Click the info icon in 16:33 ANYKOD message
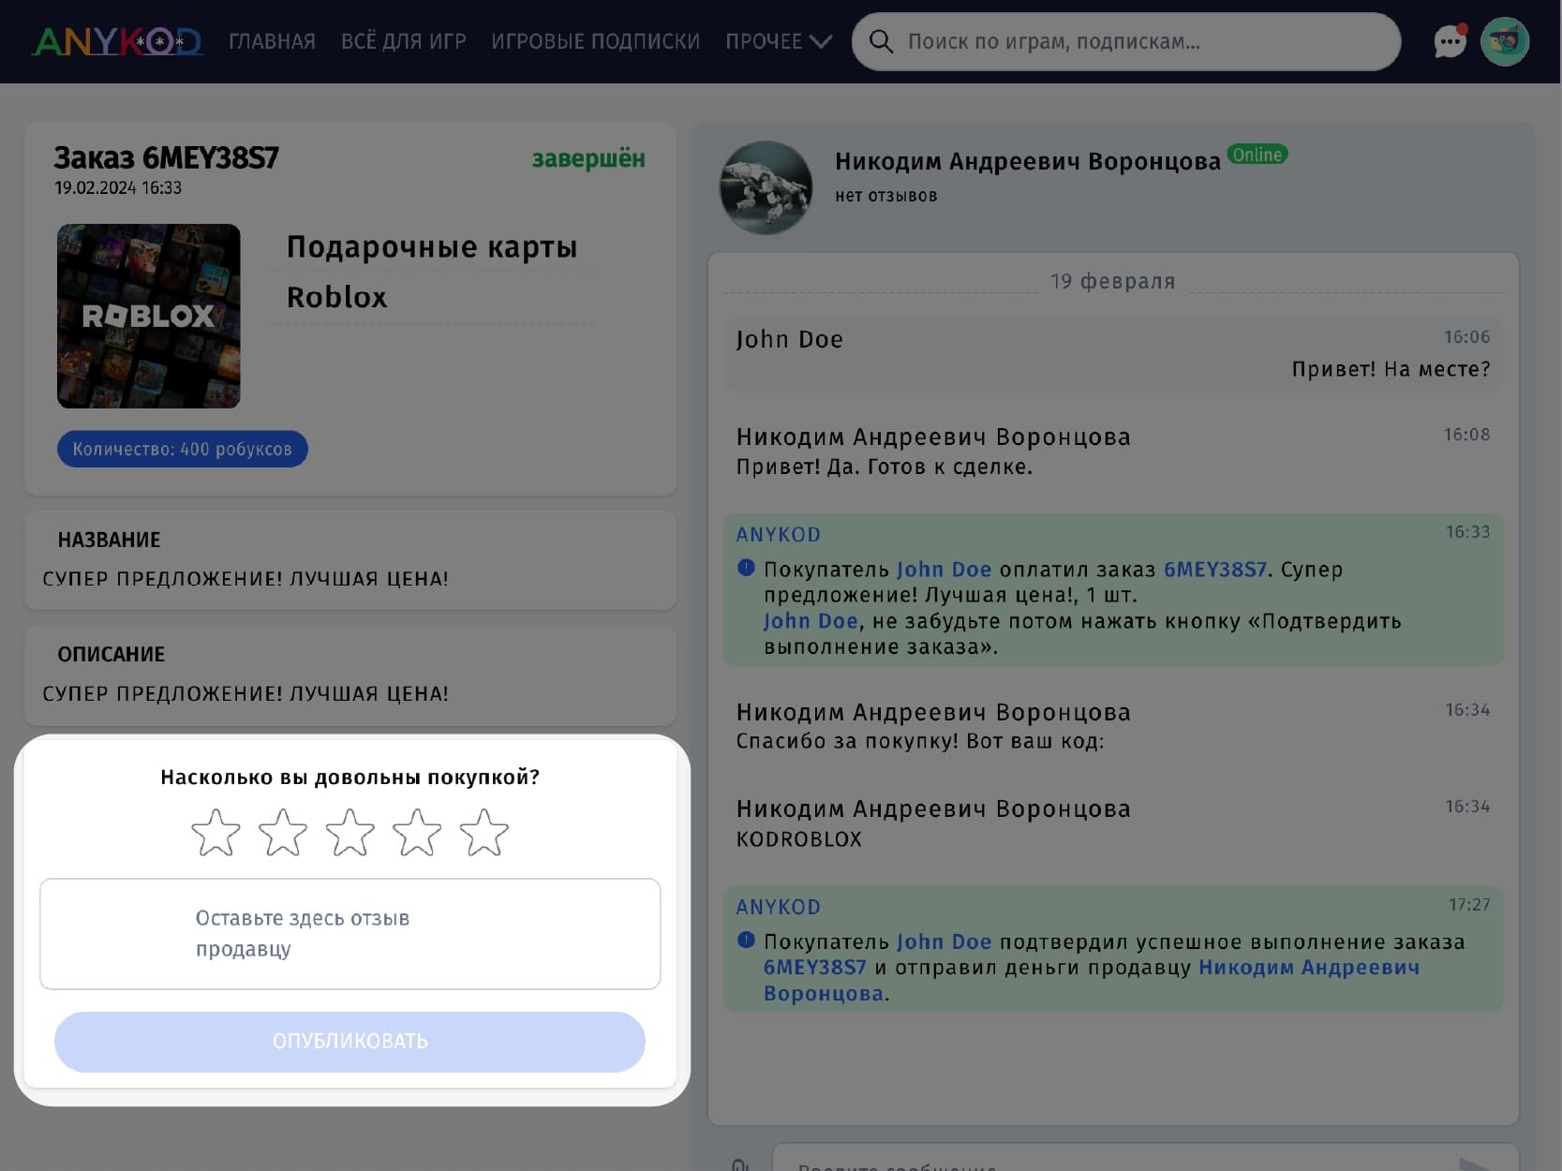The height and width of the screenshot is (1171, 1562). (x=746, y=568)
